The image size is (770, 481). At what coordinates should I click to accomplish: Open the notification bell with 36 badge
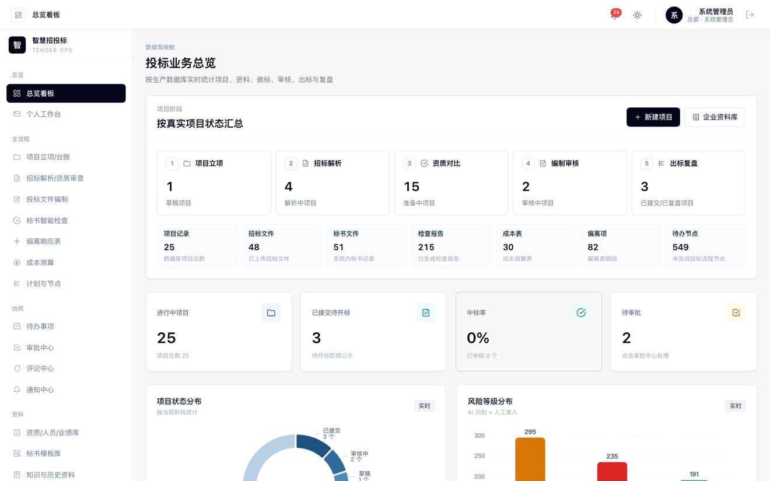[614, 15]
